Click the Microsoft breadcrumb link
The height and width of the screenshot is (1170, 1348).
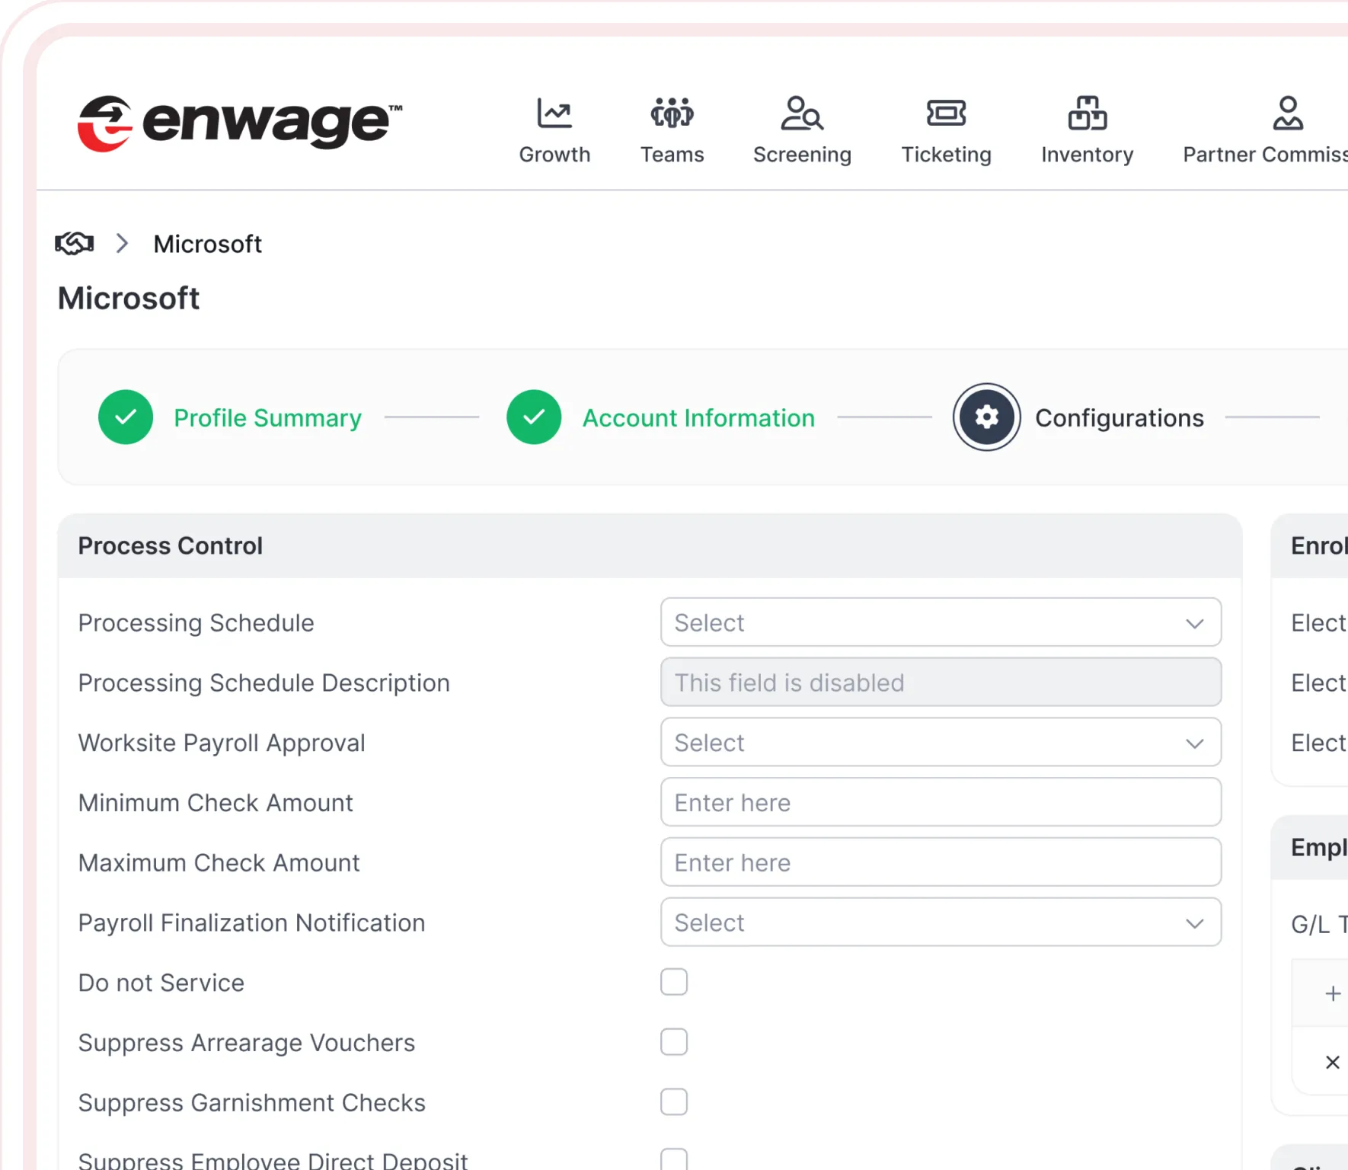click(207, 245)
